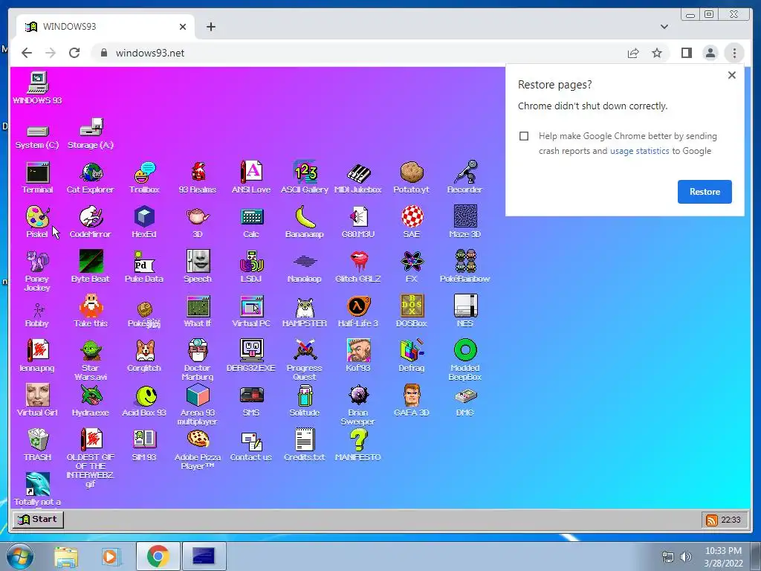Open the Recorder microphone icon
Image resolution: width=761 pixels, height=571 pixels.
tap(465, 178)
